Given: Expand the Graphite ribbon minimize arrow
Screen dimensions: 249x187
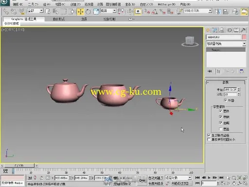Looking at the screenshot, I should (131, 19).
